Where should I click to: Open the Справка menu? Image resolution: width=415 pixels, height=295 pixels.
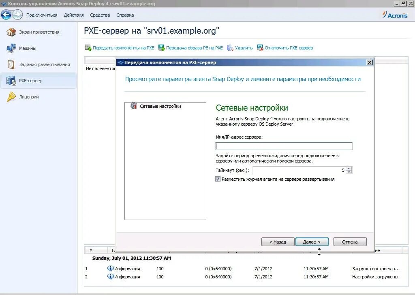(125, 15)
